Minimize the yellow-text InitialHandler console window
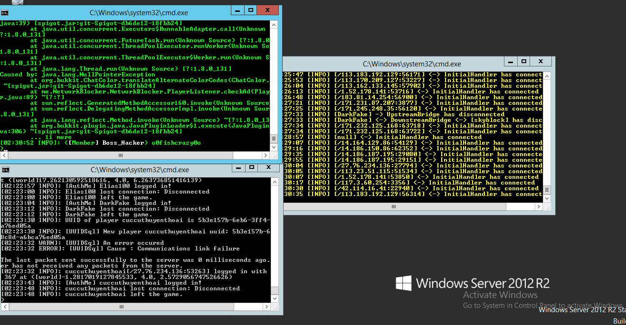 click(511, 61)
